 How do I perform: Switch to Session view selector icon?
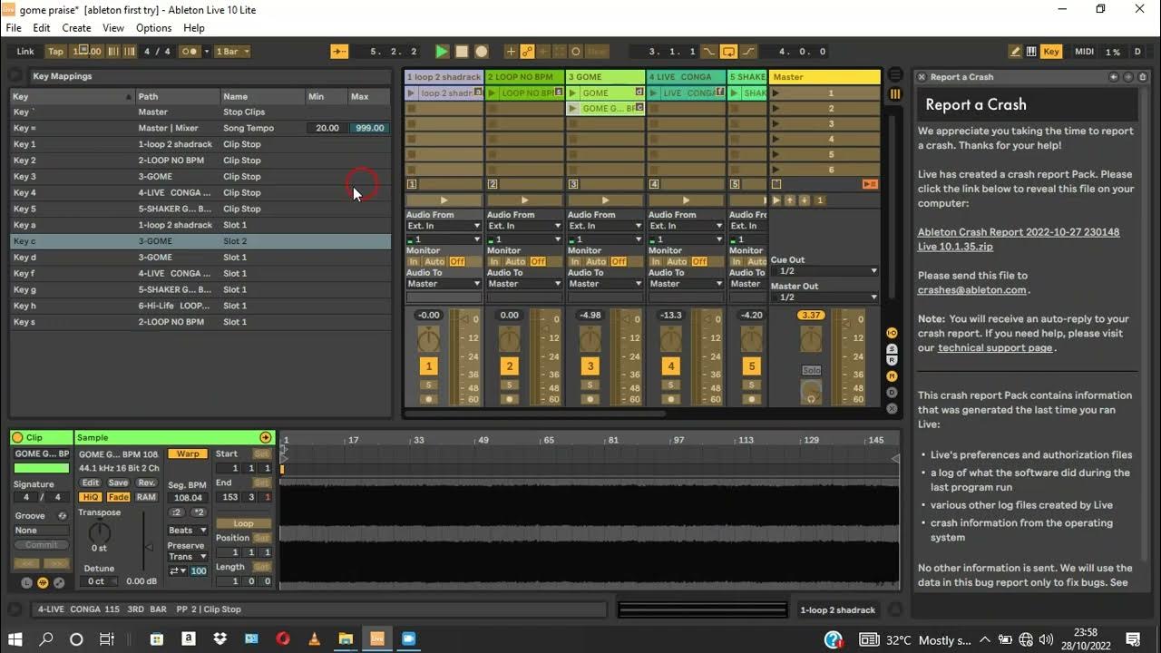pos(895,93)
